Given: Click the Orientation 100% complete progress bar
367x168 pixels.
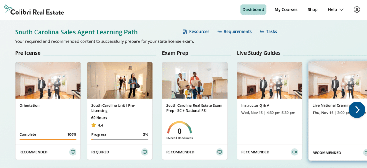Looking at the screenshot, I should click(48, 139).
